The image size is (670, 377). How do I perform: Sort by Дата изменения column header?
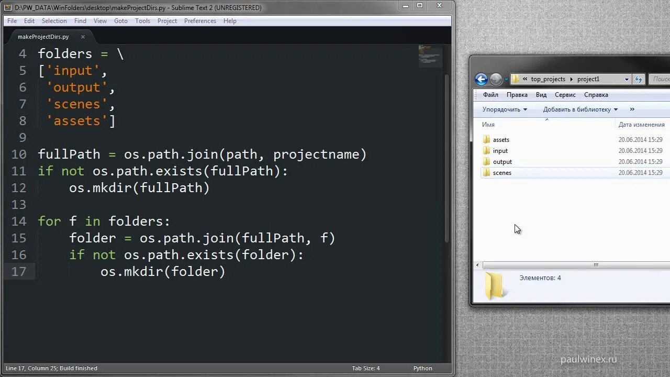coord(643,125)
